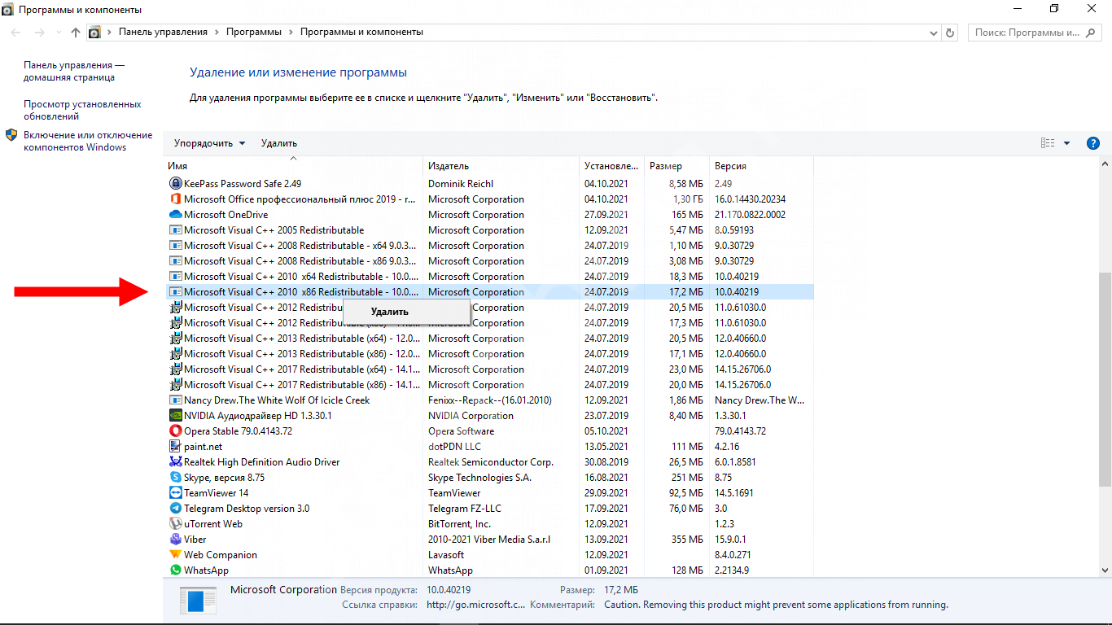Click the NVIDIA Аудиодрайвер HD icon
1112x625 pixels.
coord(175,416)
